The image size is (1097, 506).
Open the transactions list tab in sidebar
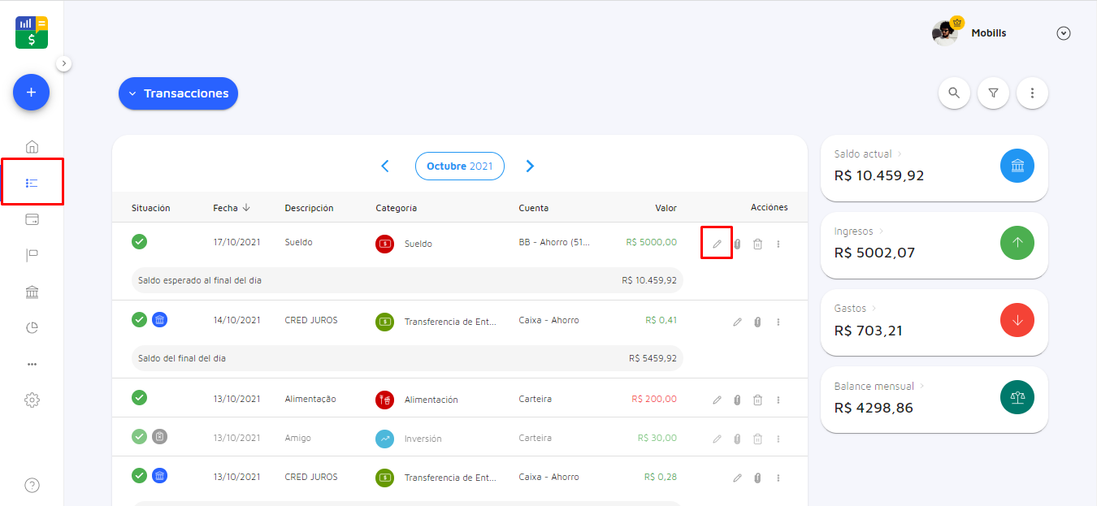pyautogui.click(x=32, y=184)
